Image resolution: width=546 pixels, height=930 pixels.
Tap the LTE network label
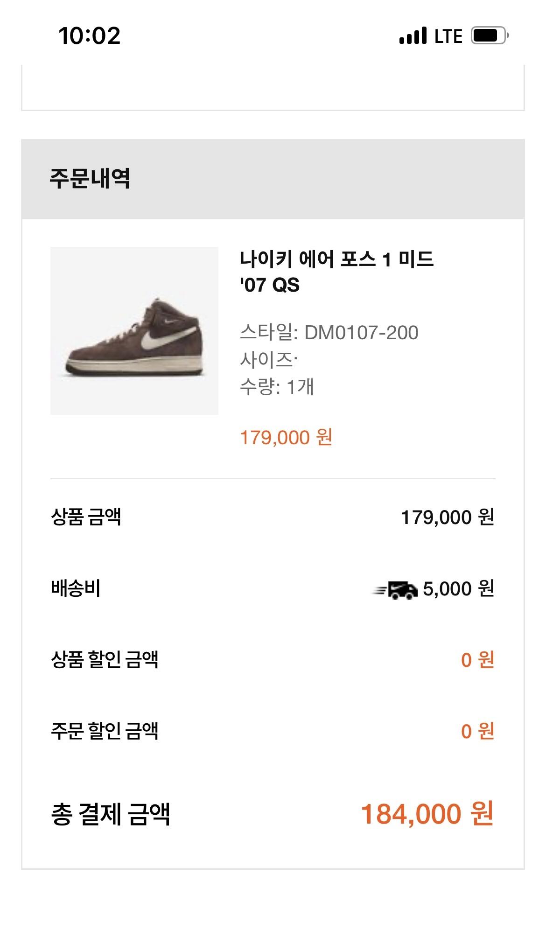448,36
